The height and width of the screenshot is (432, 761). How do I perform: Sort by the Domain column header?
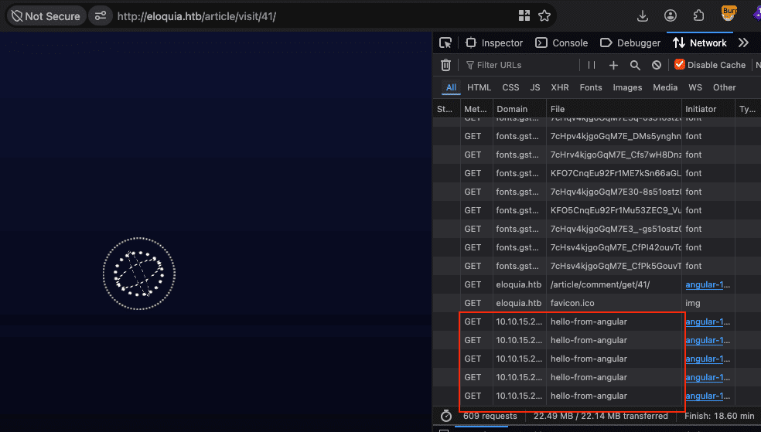pos(519,109)
